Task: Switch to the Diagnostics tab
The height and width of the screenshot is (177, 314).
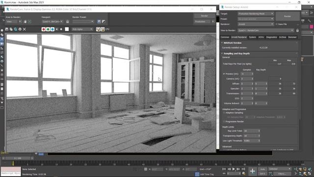Action: tap(271, 37)
